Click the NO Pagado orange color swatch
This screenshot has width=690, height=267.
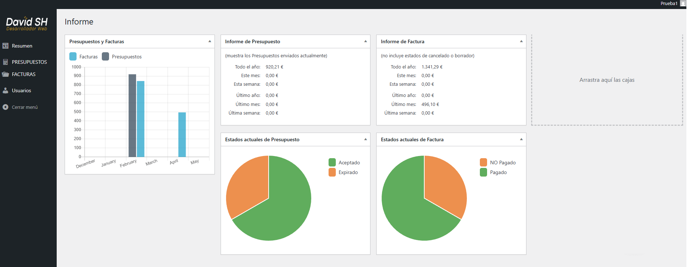point(483,163)
